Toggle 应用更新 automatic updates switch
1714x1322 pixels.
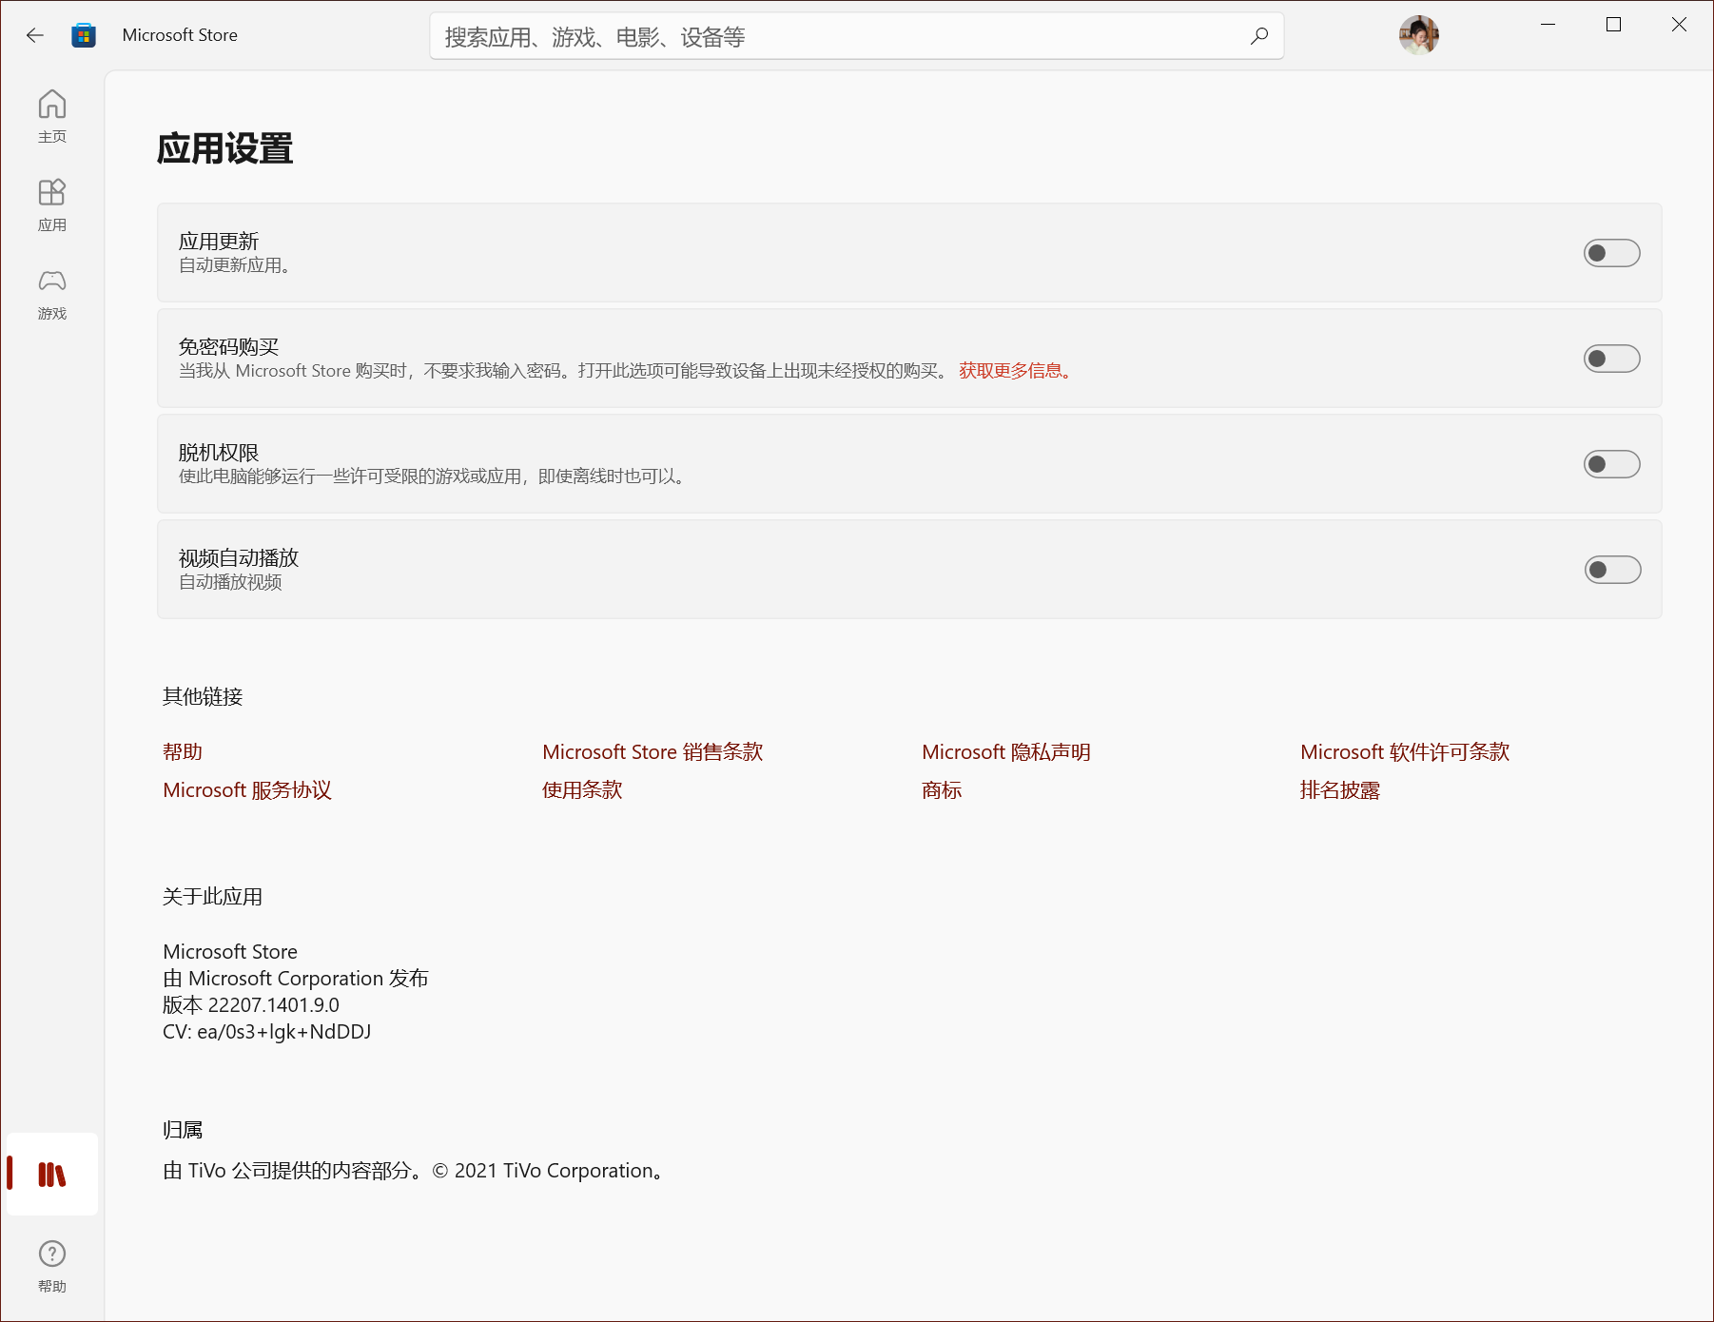click(1611, 253)
